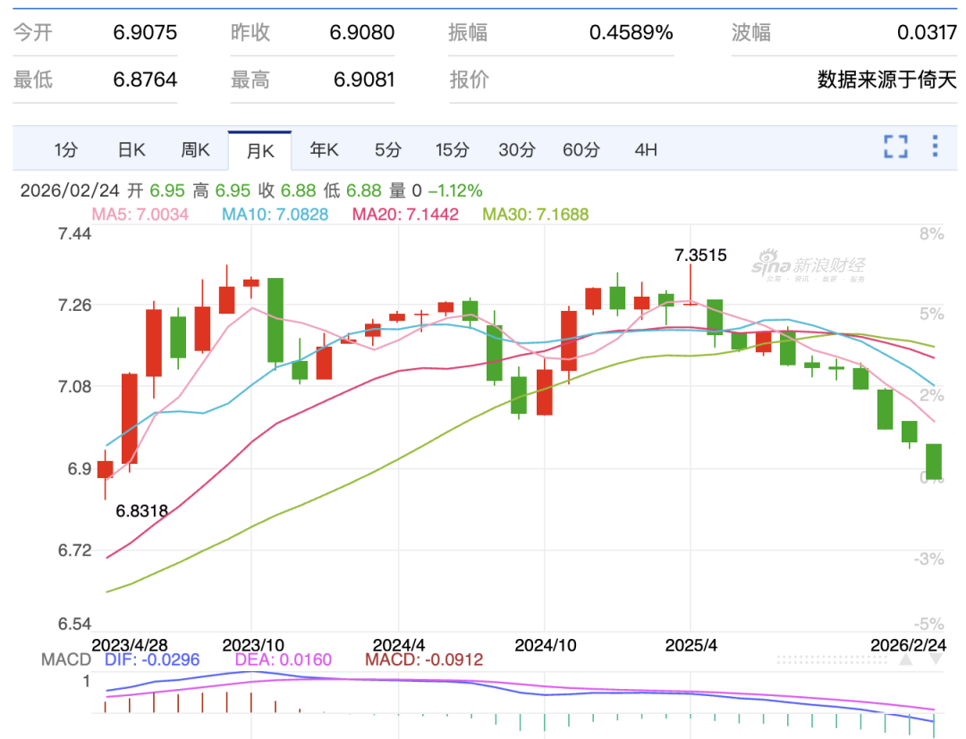
Task: Click the MA20: 7.1442 legend
Action: coord(405,214)
